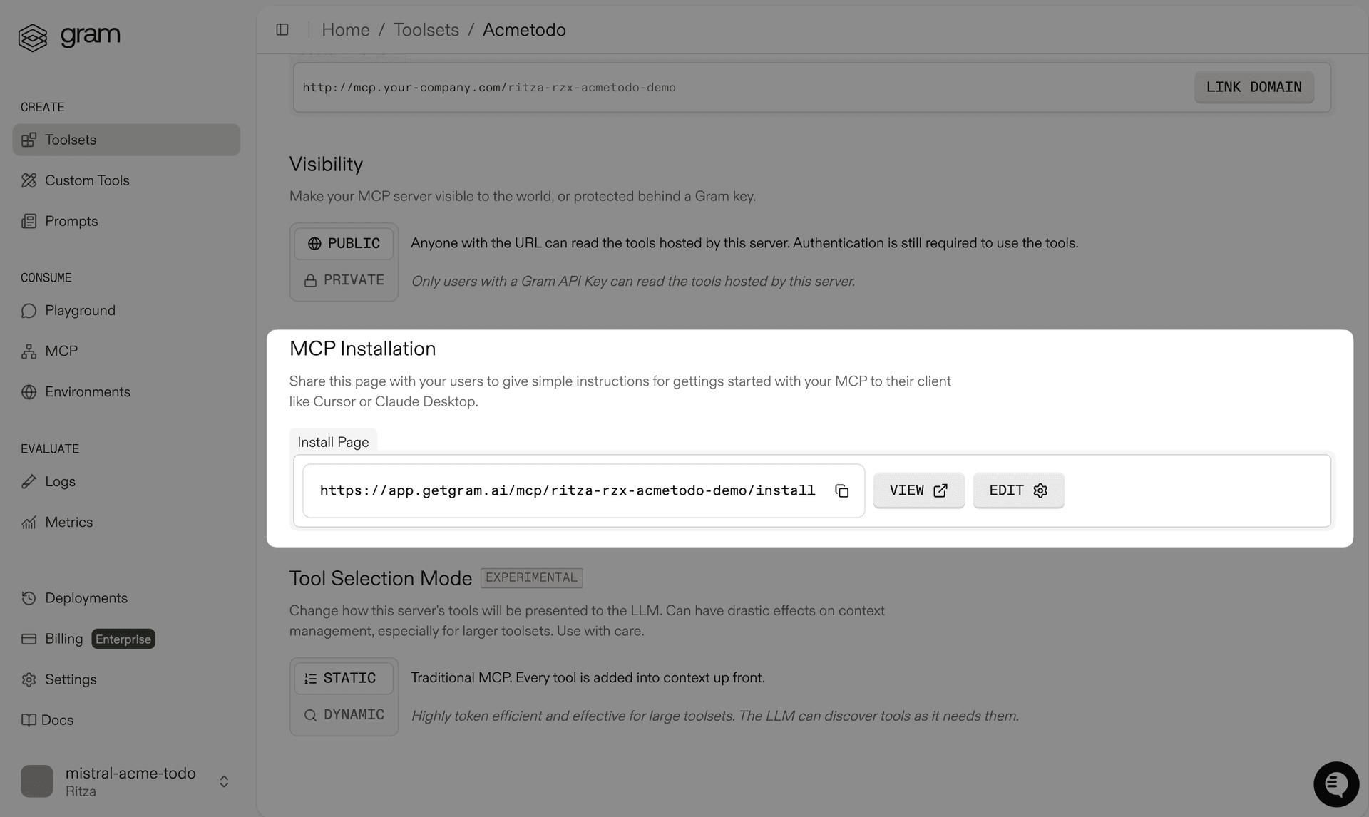Select Custom Tools in the sidebar
Image resolution: width=1369 pixels, height=817 pixels.
[x=87, y=180]
